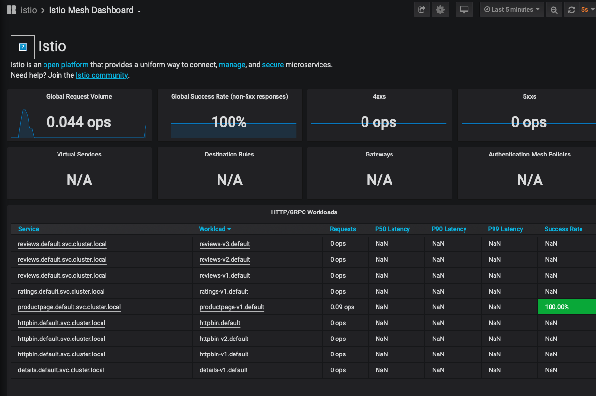The height and width of the screenshot is (396, 596).
Task: Open the ratings-v1.default workload link
Action: tap(224, 292)
